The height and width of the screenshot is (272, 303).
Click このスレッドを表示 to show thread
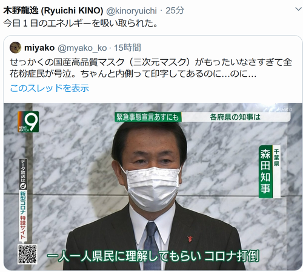[50, 88]
